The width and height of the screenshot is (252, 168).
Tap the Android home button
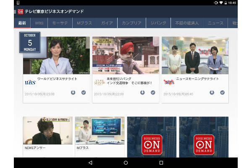pyautogui.click(x=126, y=163)
